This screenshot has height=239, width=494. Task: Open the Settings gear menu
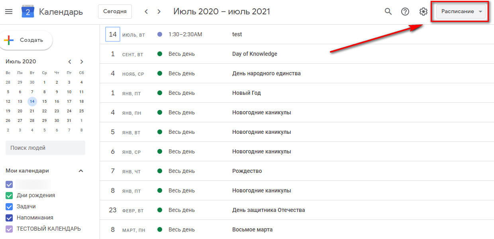click(x=423, y=12)
